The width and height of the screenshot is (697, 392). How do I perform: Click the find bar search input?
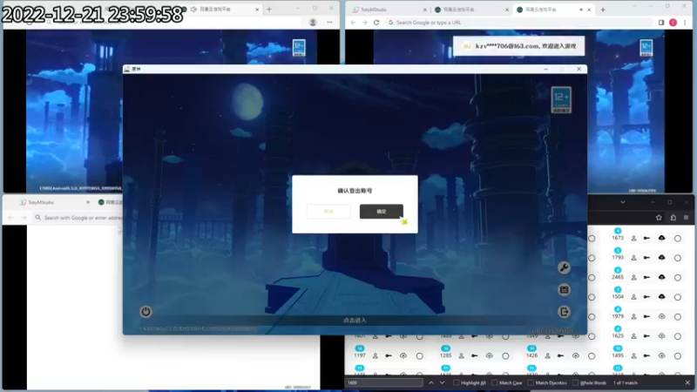coord(384,382)
